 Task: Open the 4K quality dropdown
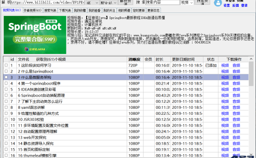click(x=92, y=3)
